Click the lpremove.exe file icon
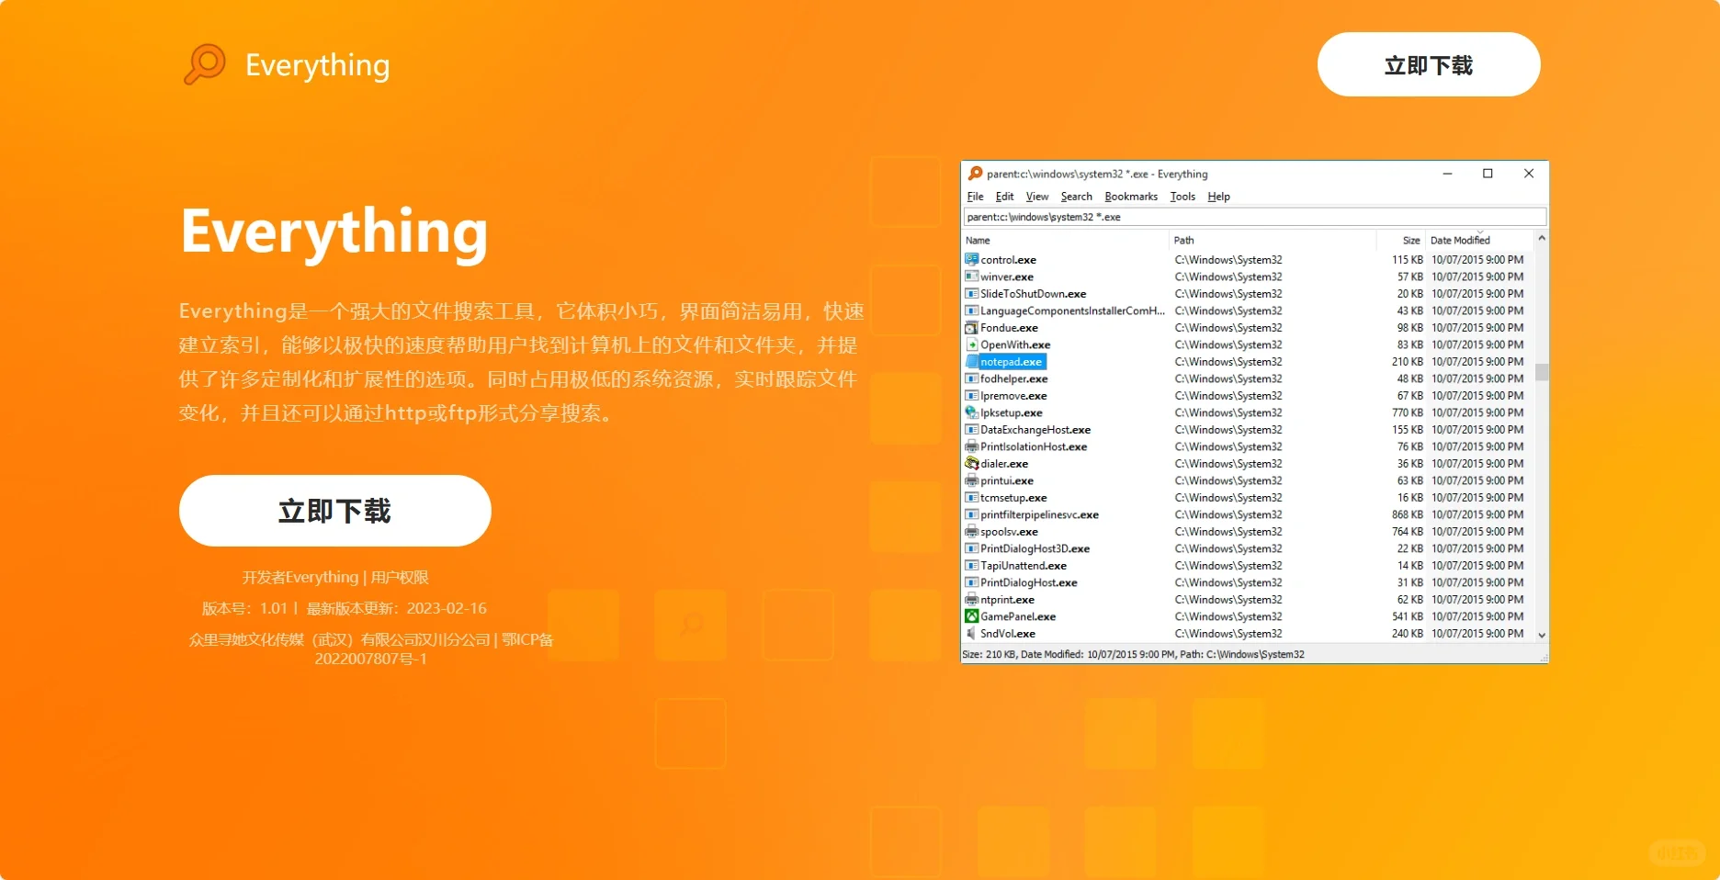Viewport: 1720px width, 880px height. point(971,396)
